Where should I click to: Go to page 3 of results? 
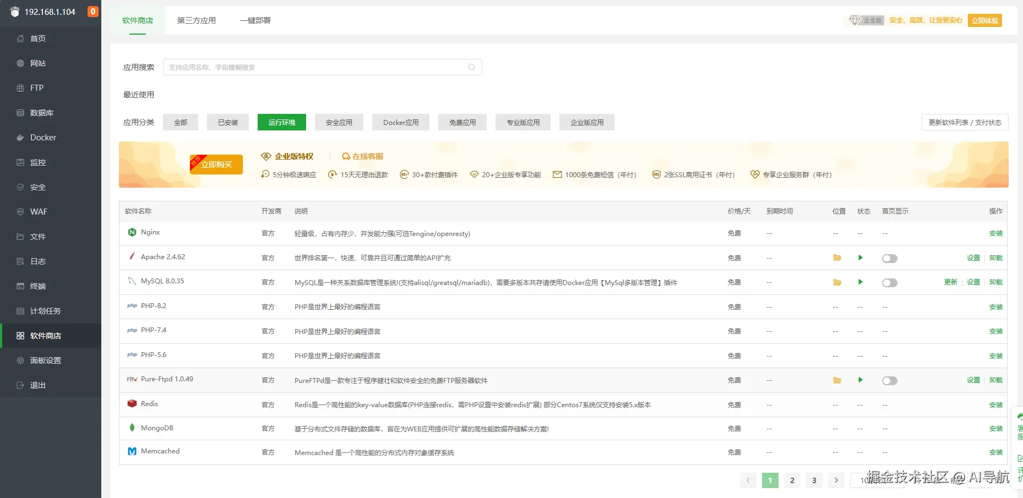coord(814,480)
